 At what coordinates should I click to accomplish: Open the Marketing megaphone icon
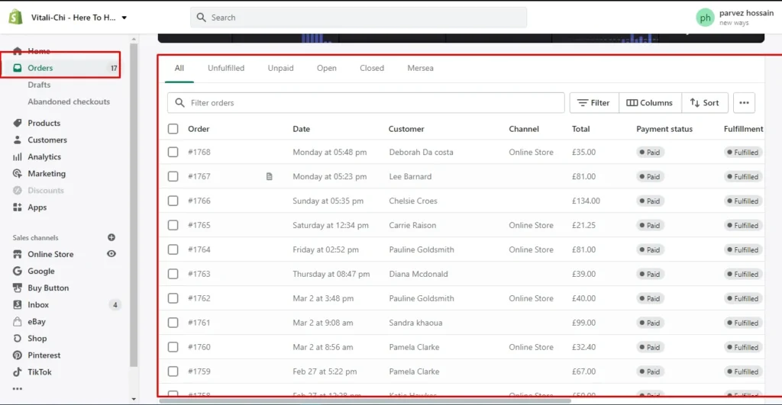[x=18, y=173]
